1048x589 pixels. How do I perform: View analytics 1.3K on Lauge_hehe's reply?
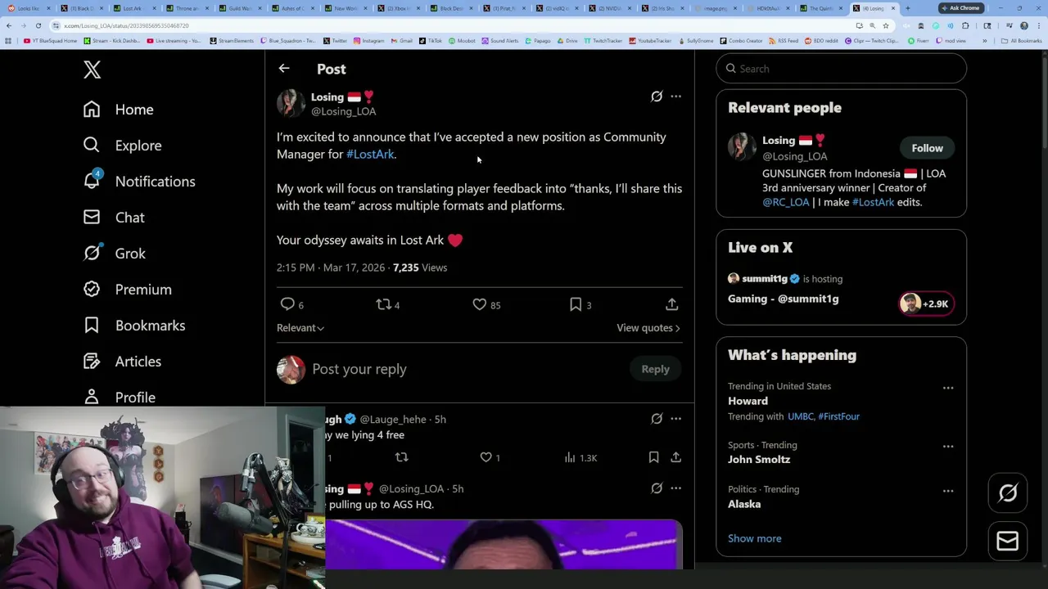click(x=580, y=457)
